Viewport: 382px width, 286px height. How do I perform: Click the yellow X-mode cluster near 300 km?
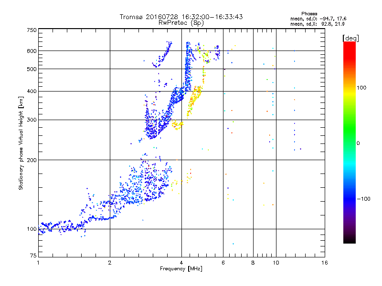[177, 125]
